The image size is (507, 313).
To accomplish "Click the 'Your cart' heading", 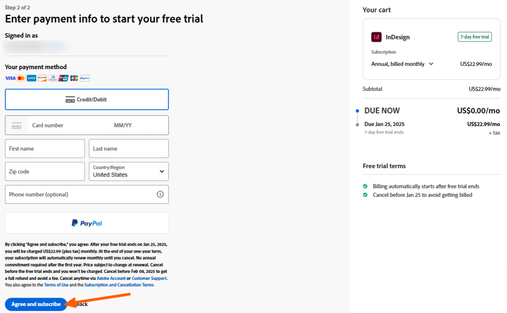I will pos(376,10).
